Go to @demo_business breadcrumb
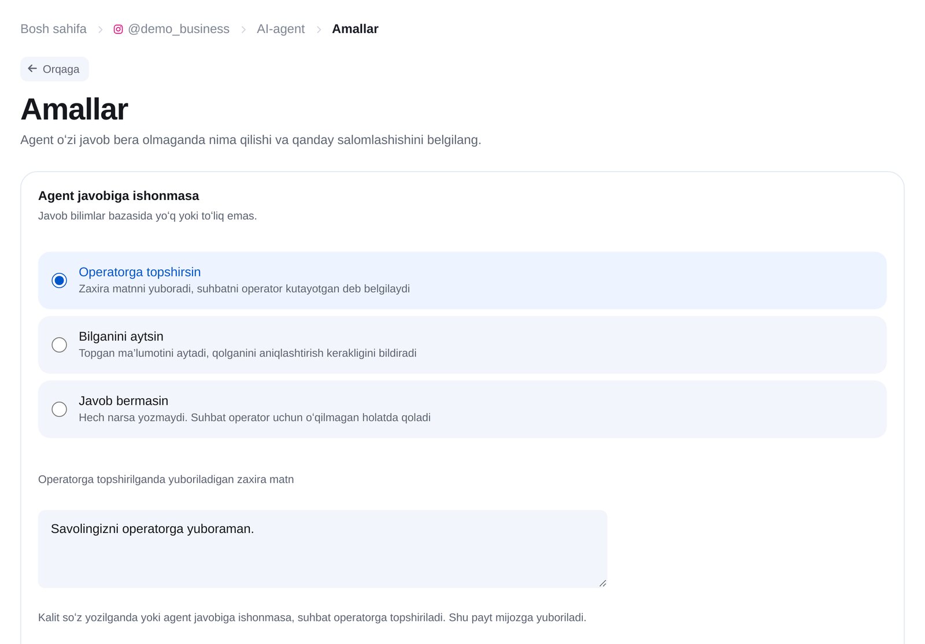Viewport: 925px width, 644px height. [179, 29]
